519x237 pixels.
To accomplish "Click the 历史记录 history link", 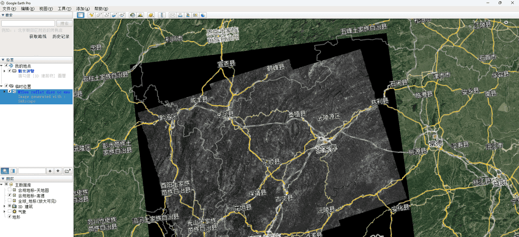I will 61,36.
